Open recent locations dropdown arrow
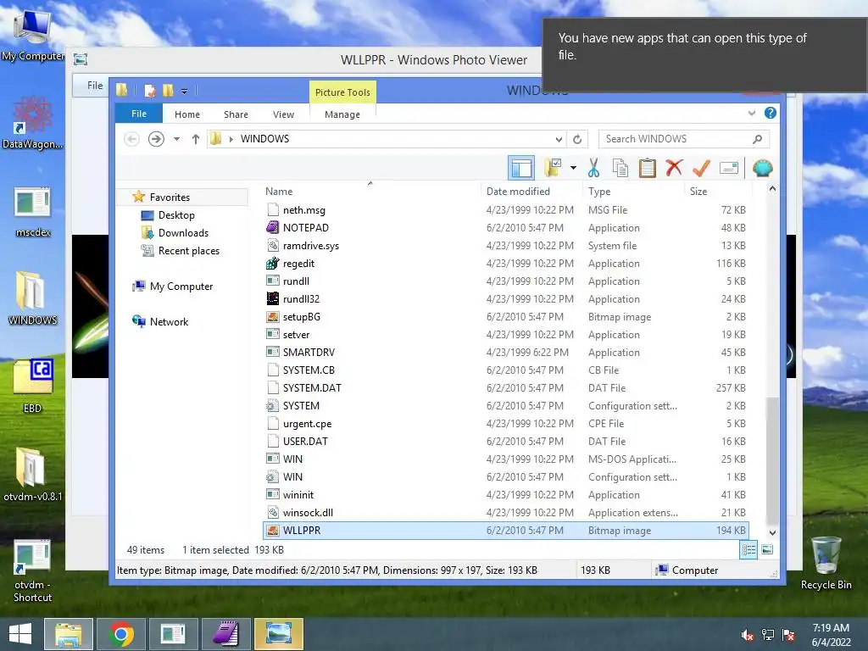Screen dimensions: 868x651 (176, 139)
